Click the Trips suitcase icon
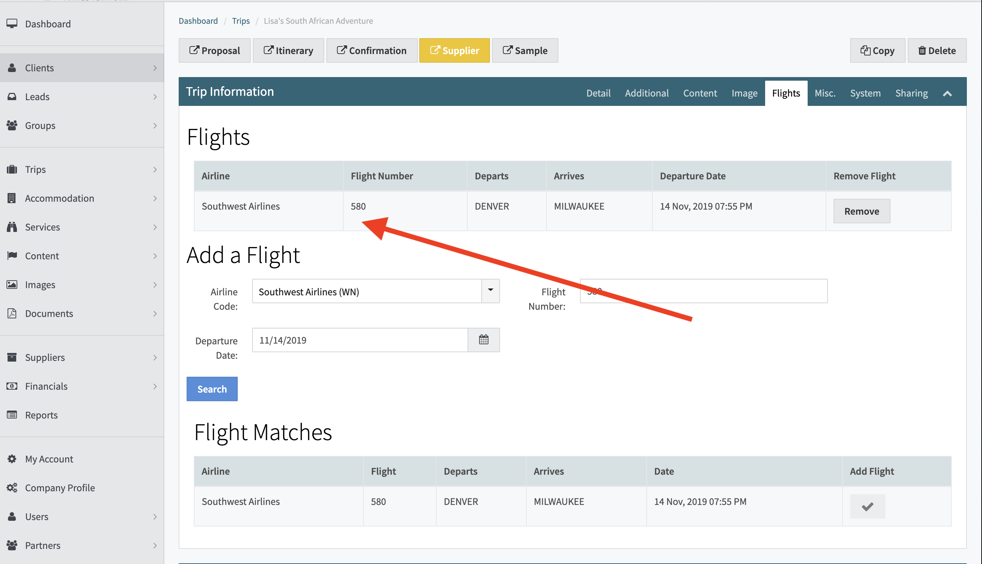 point(12,169)
